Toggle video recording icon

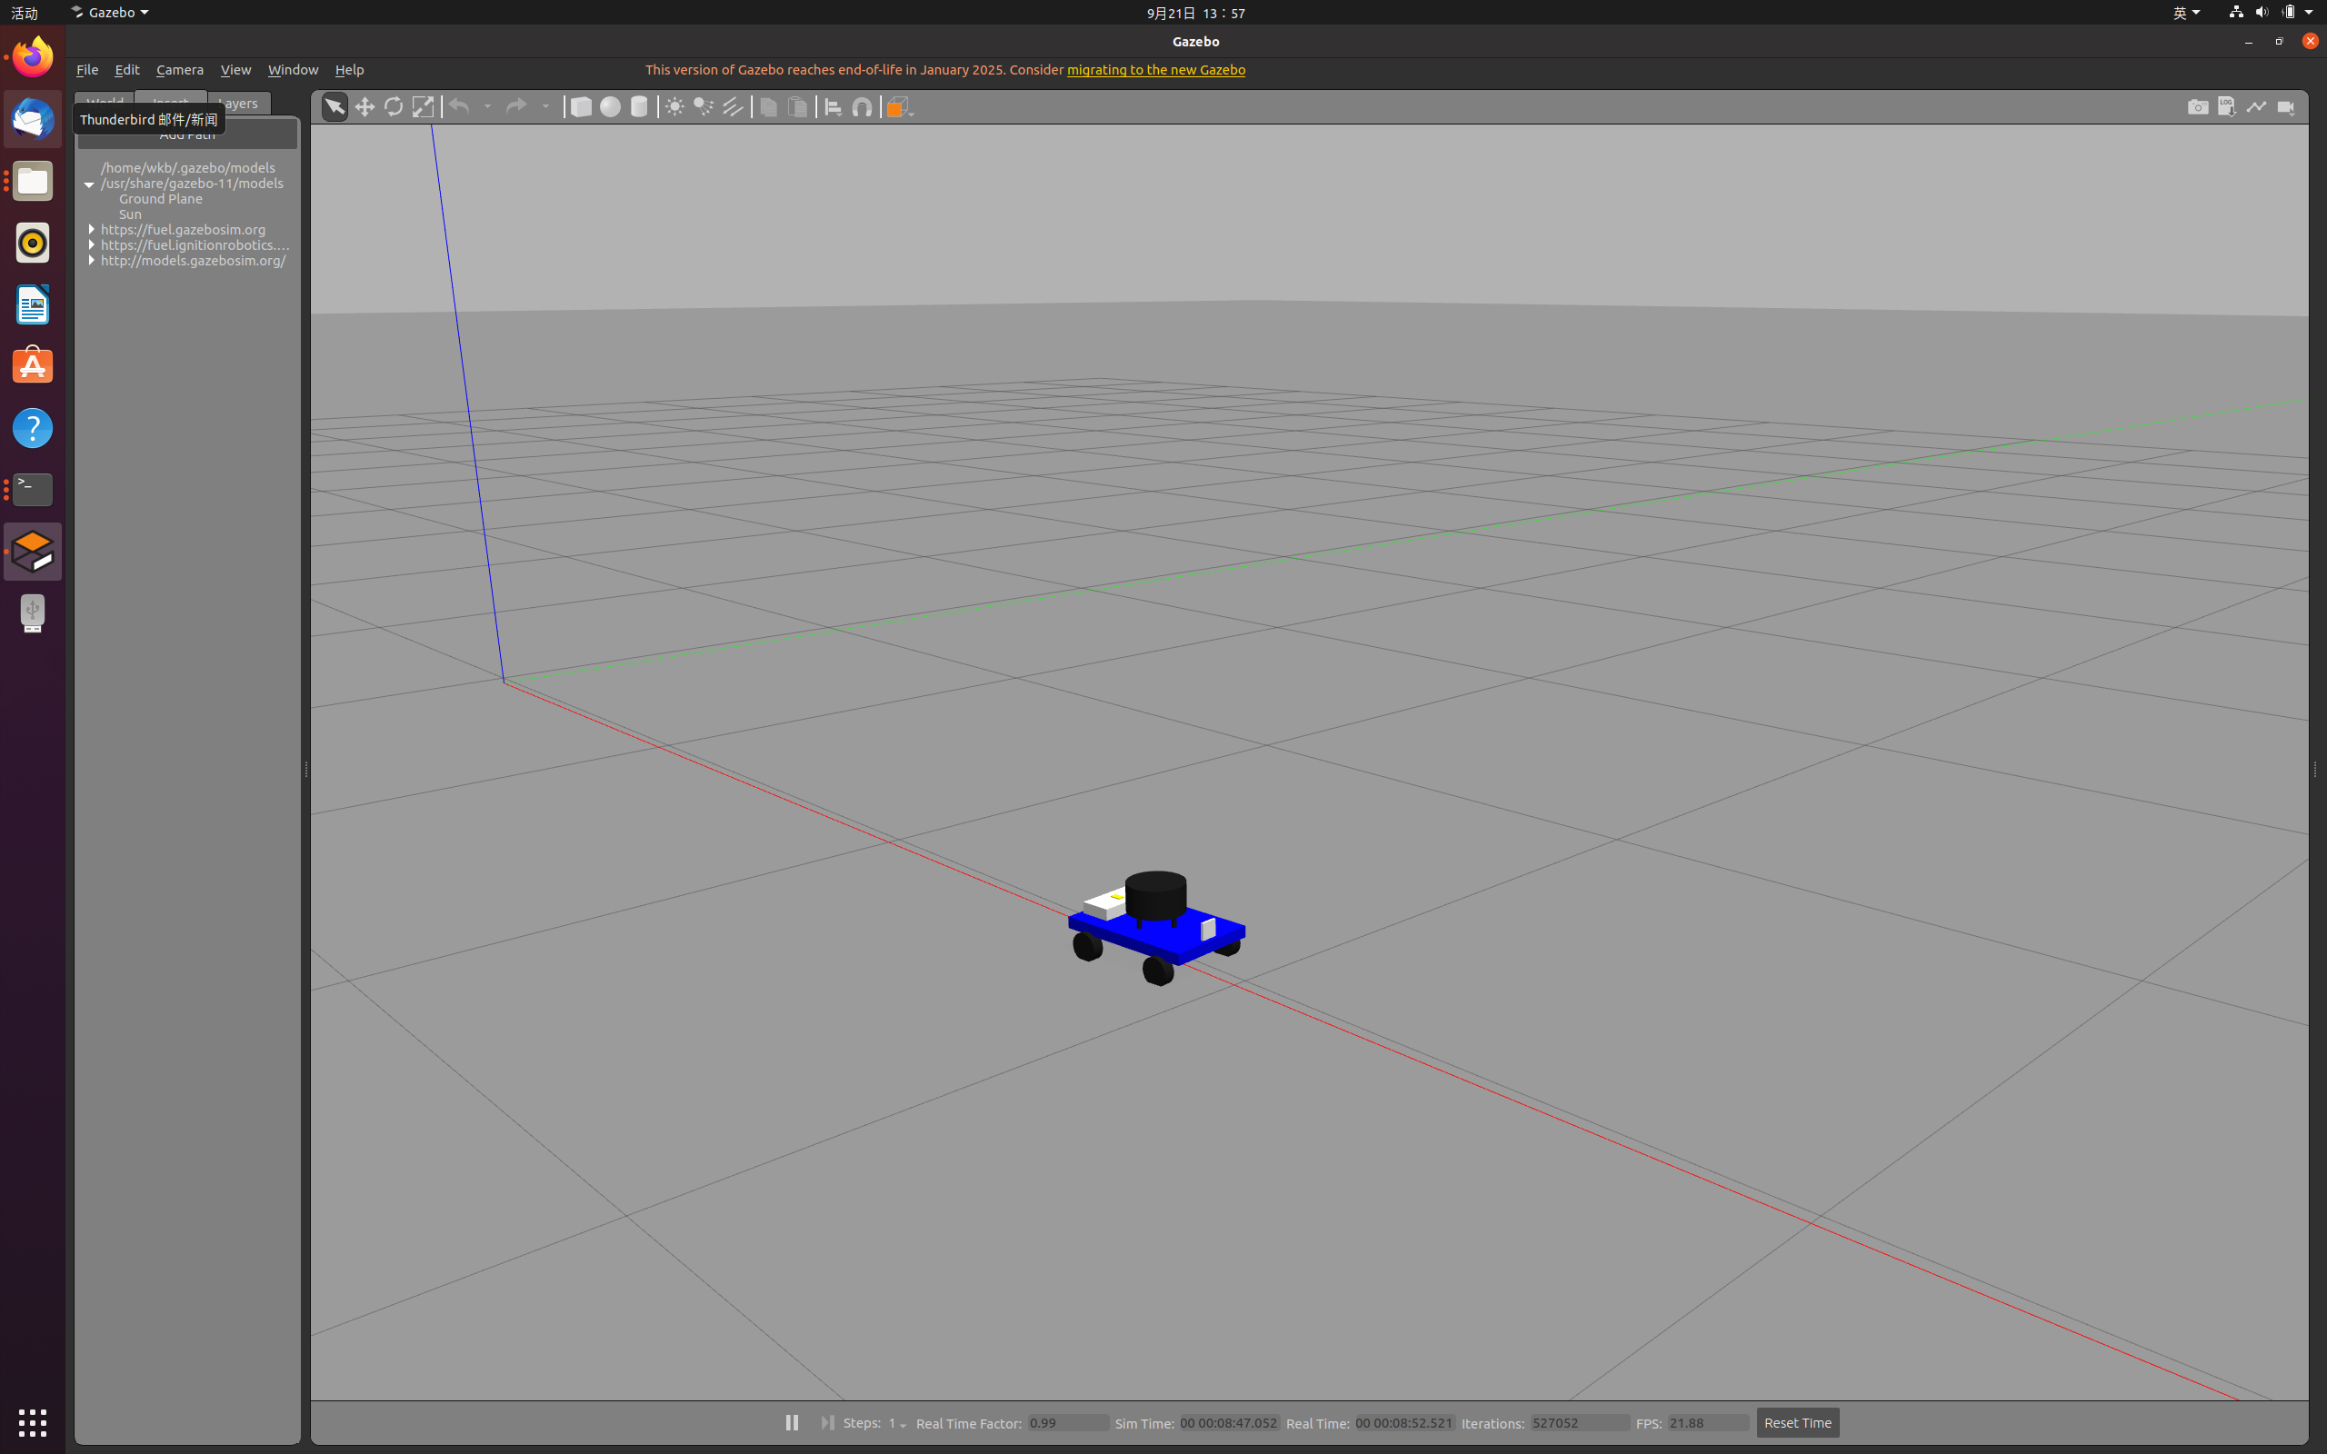[x=2287, y=106]
